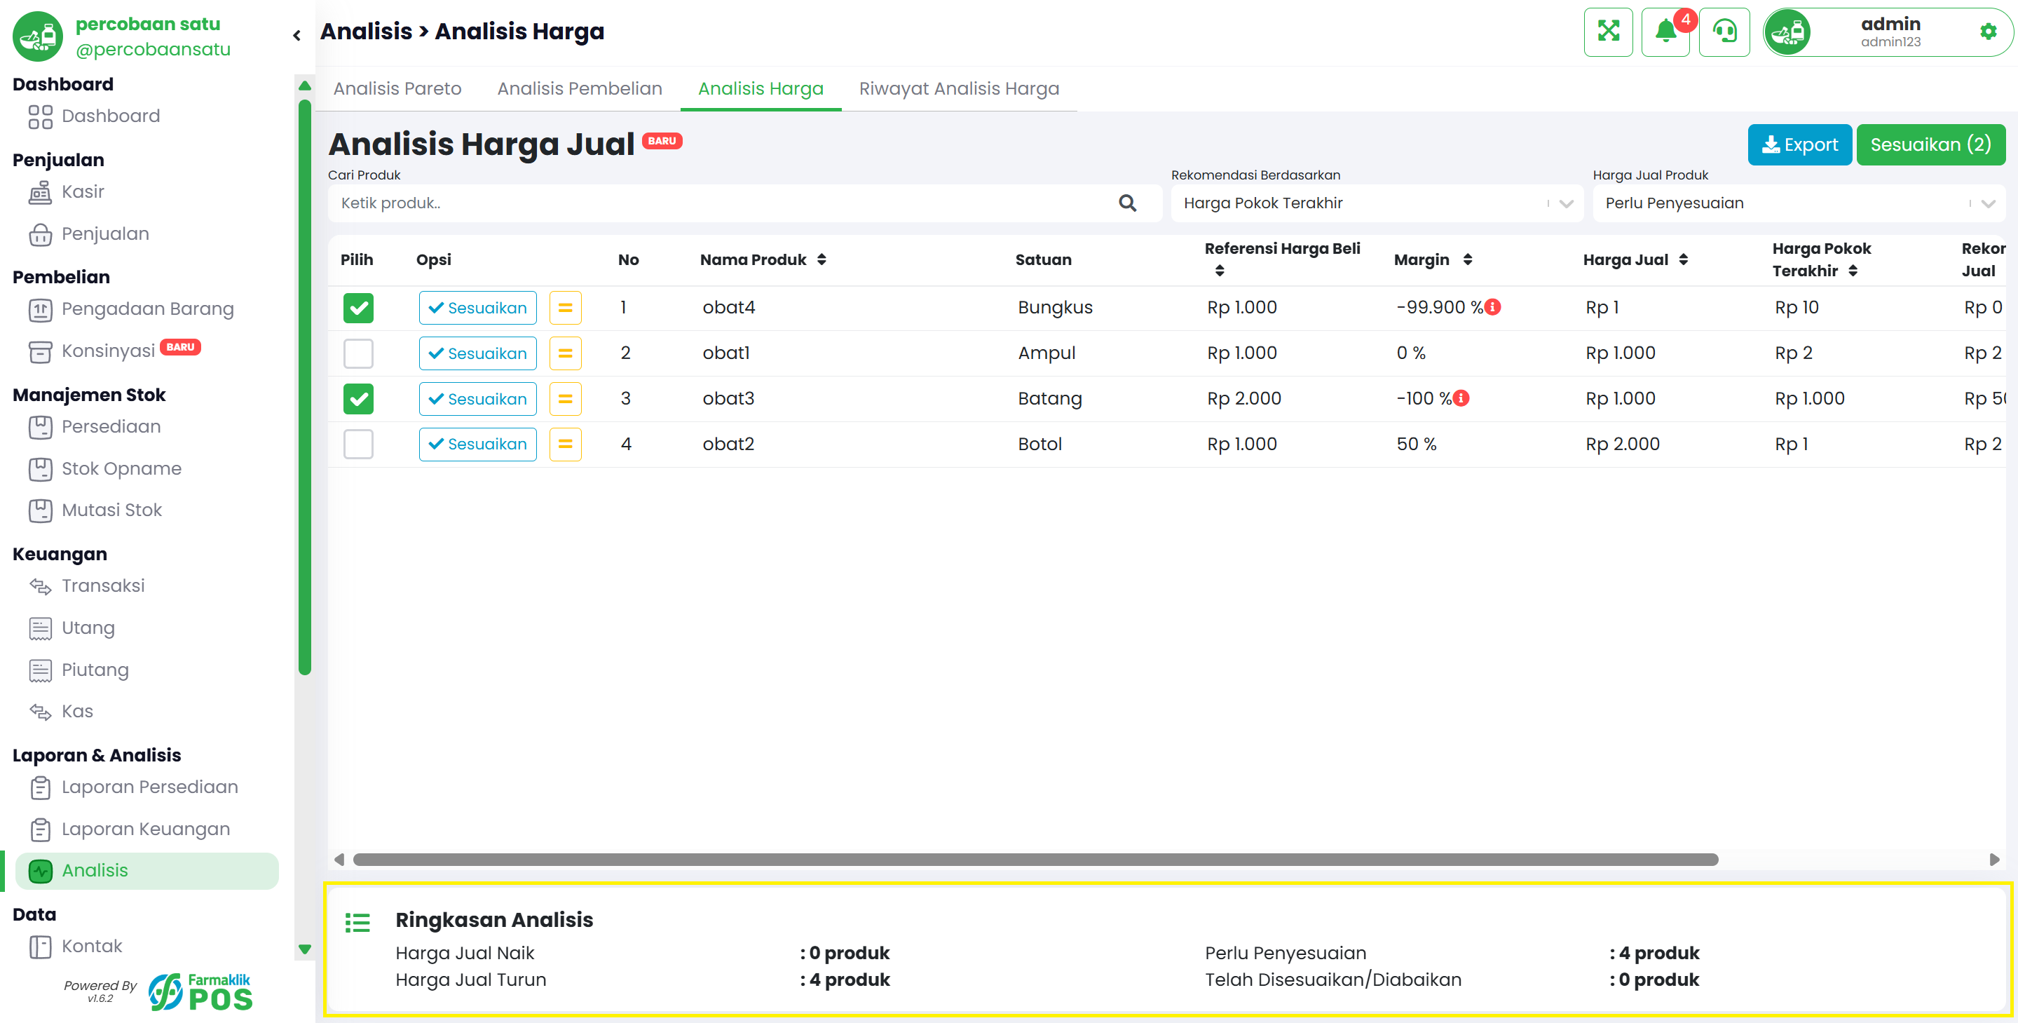Click table scrollbar right arrow
This screenshot has height=1023, width=2018.
[x=1994, y=860]
